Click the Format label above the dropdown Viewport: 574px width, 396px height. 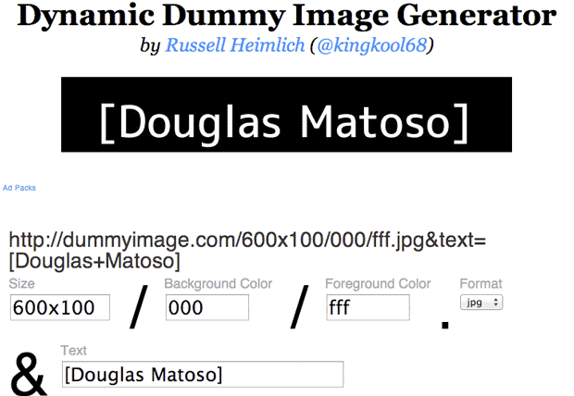click(x=480, y=284)
